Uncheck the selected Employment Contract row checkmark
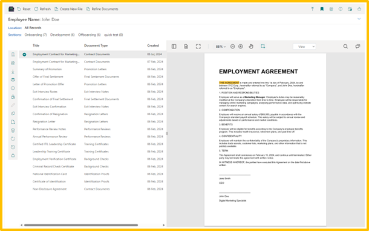This screenshot has height=231, width=369. [x=24, y=55]
